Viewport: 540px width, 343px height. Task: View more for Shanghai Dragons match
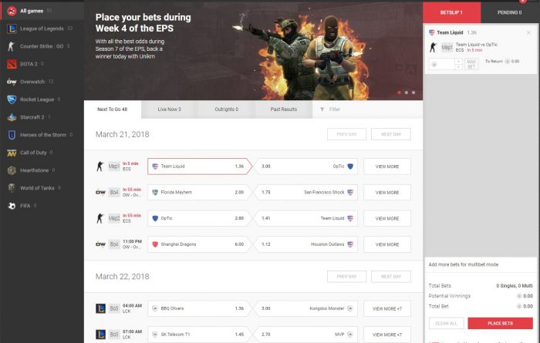(x=387, y=244)
